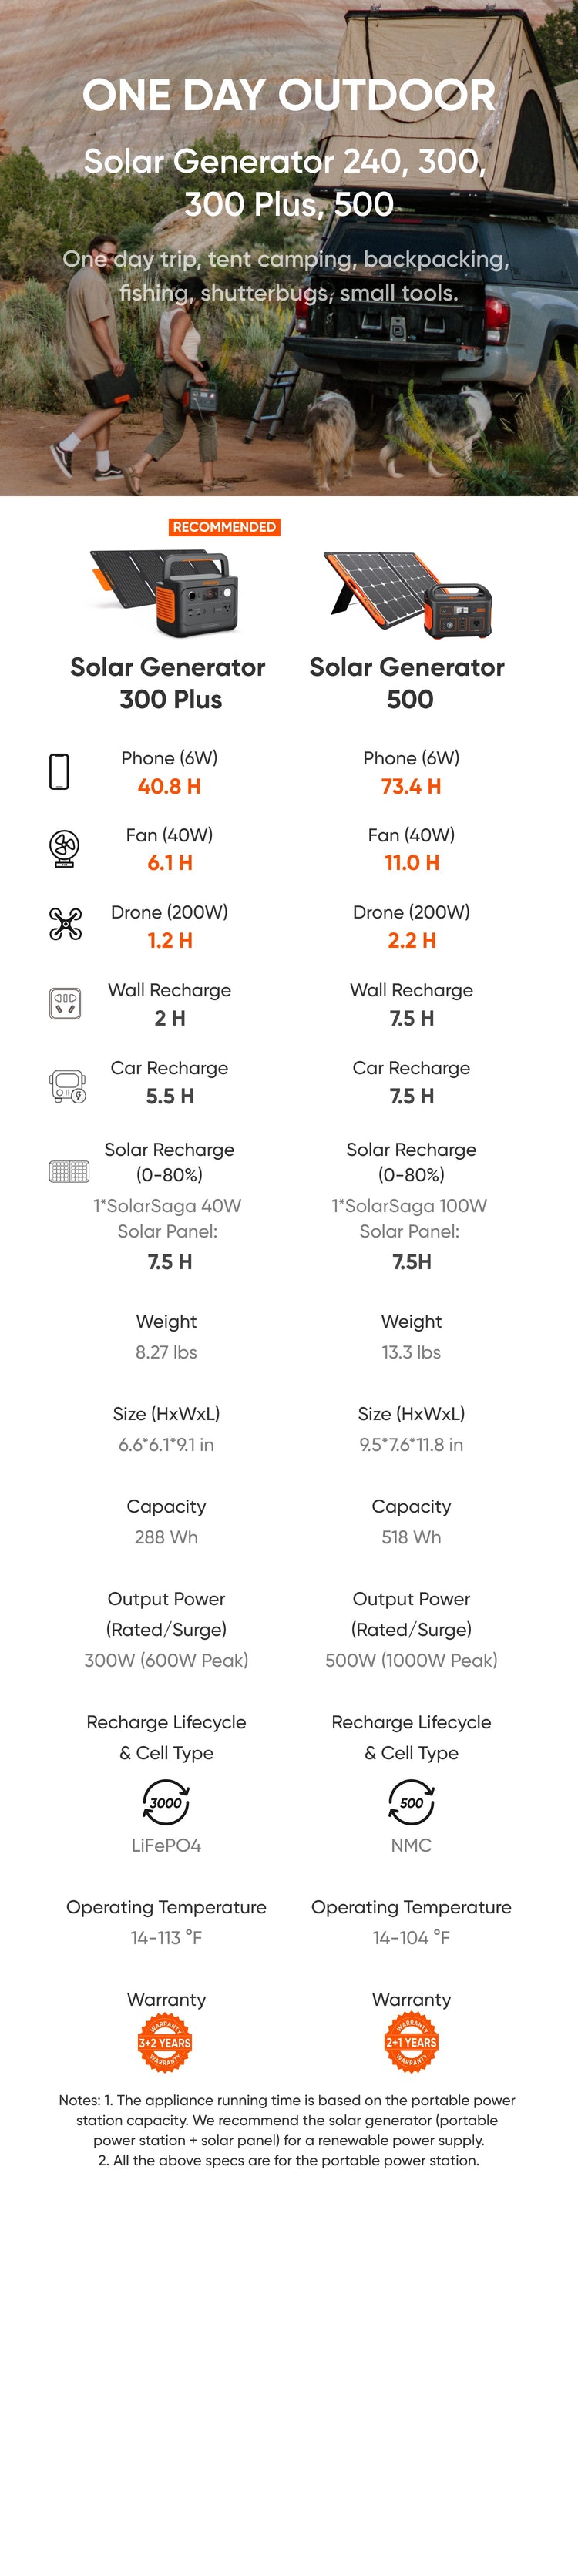Click the phone icon beside Phone (6W)

(60, 772)
